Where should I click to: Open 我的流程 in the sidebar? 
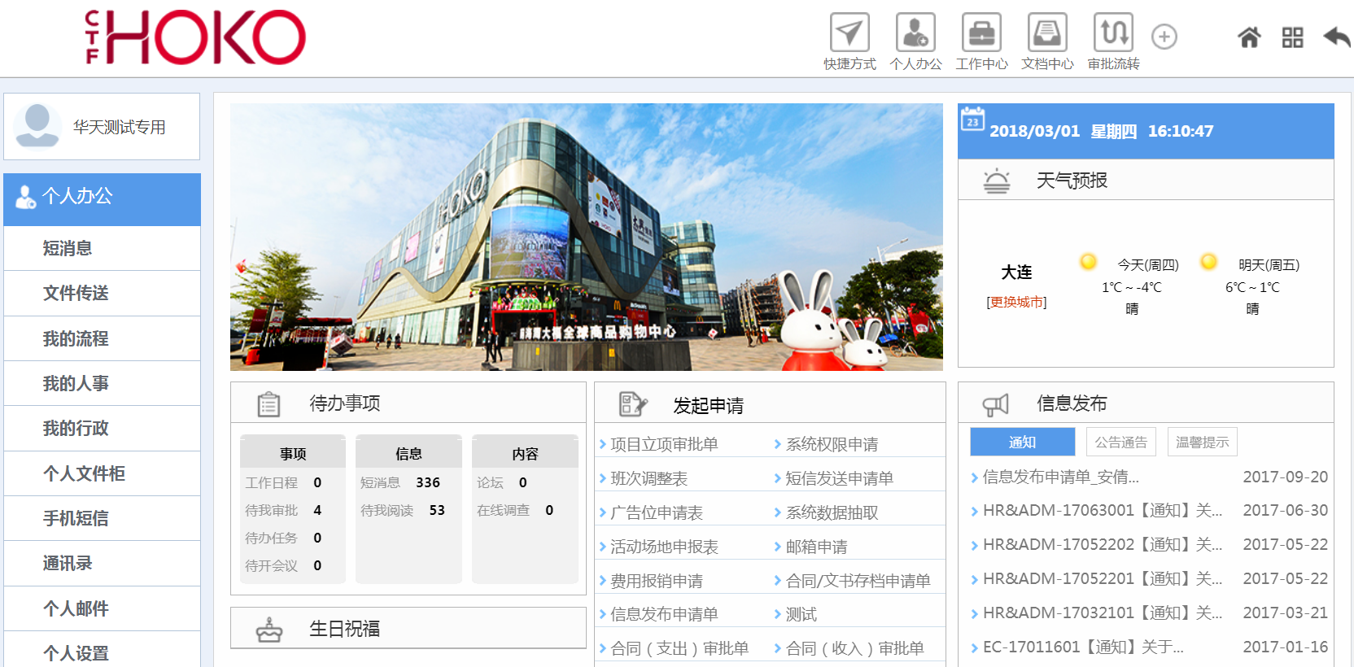tap(76, 338)
